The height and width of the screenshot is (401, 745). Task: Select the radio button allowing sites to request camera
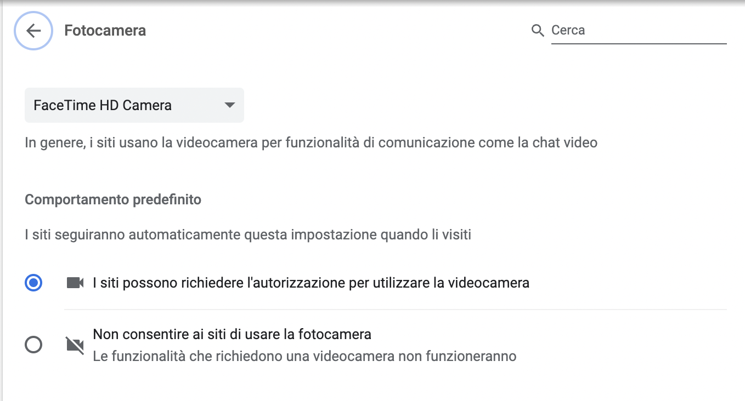click(x=33, y=283)
